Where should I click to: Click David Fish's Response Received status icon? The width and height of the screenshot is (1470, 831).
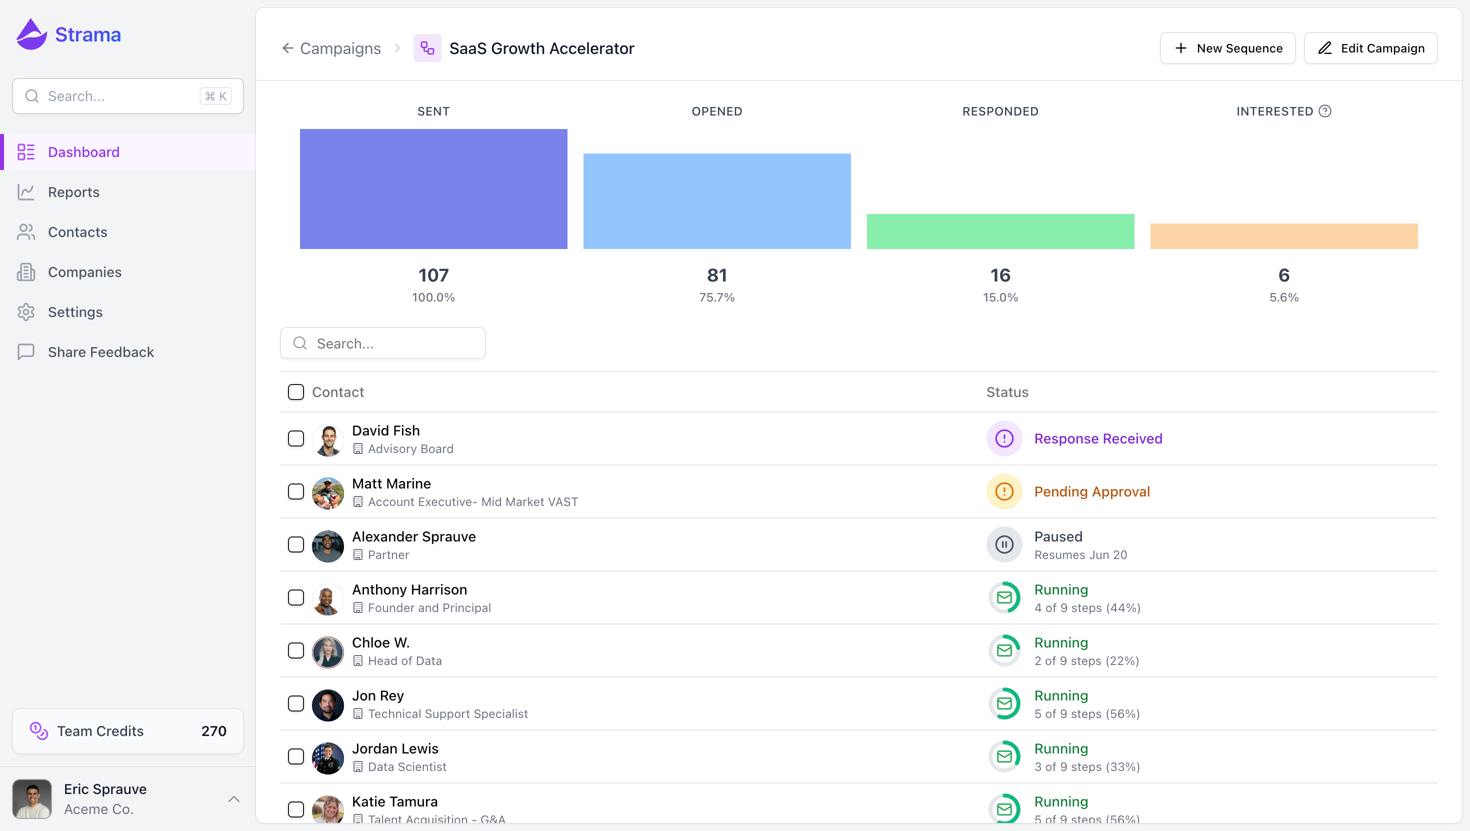tap(1004, 438)
